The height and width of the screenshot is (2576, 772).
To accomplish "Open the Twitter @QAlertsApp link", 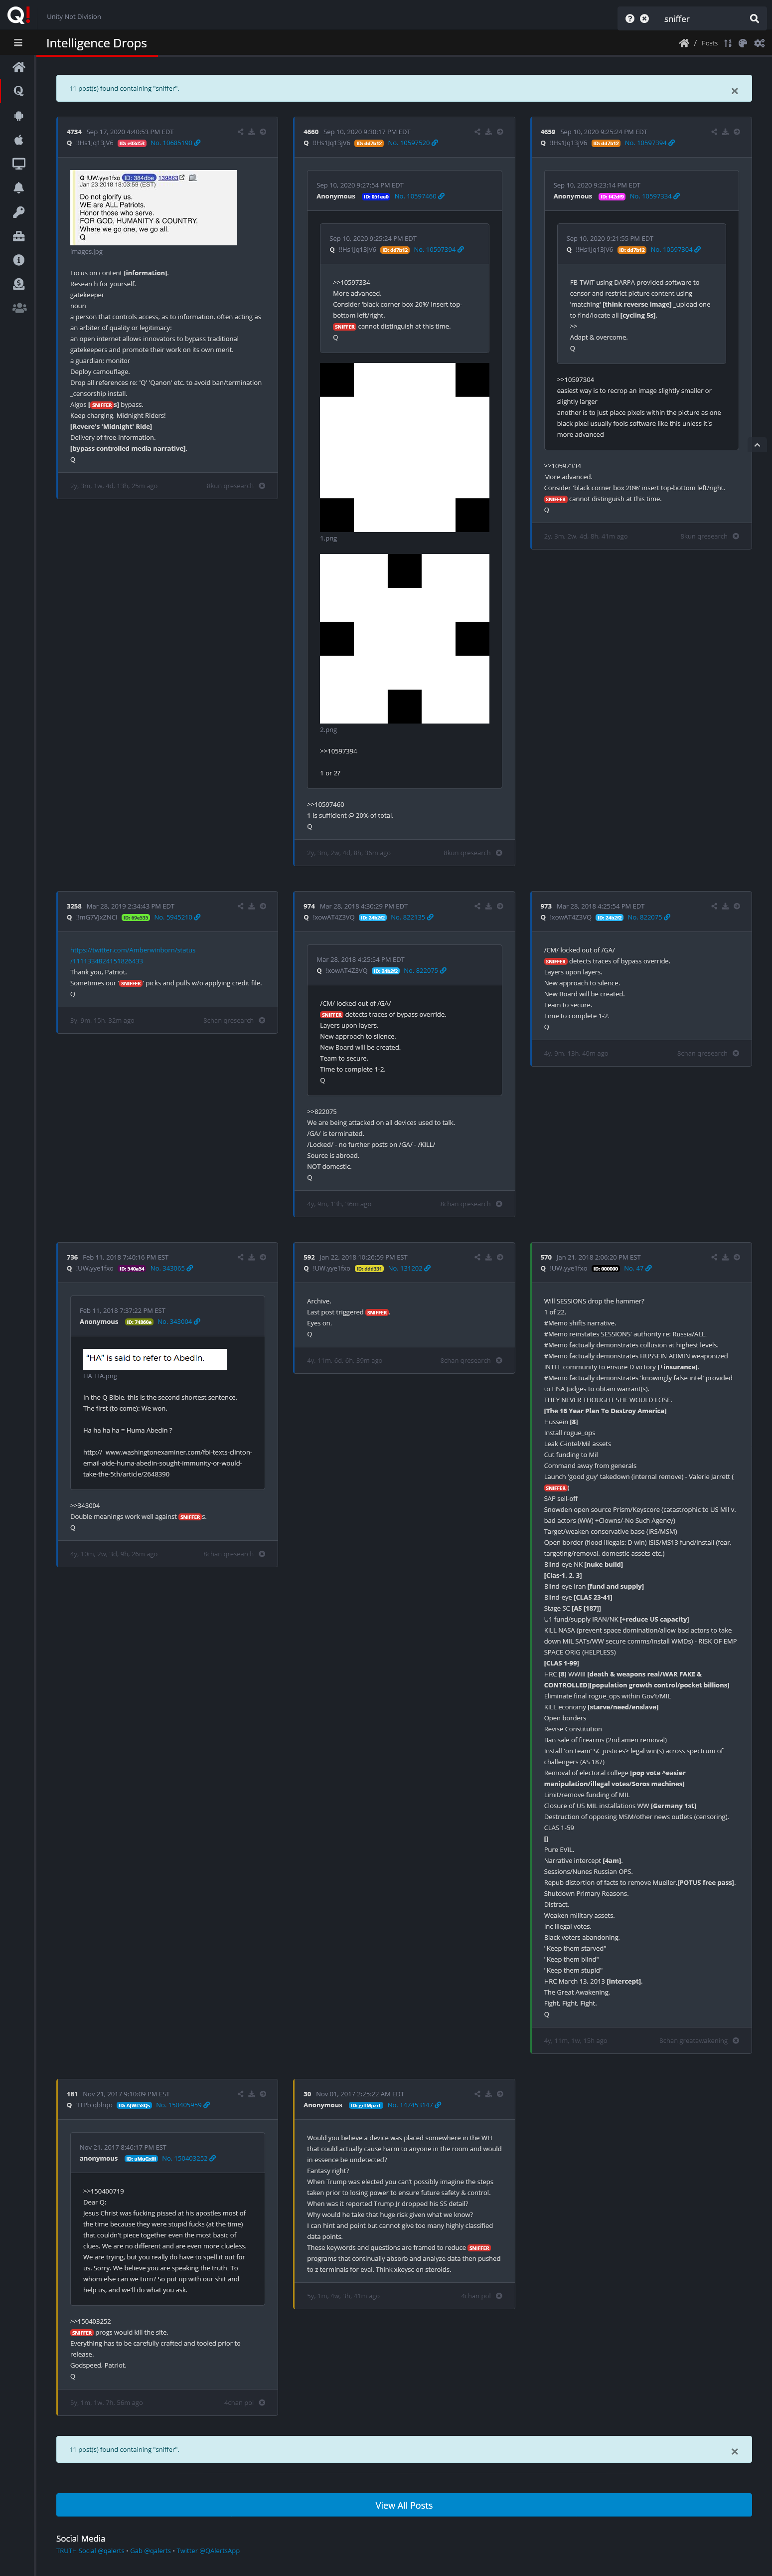I will coord(208,2550).
